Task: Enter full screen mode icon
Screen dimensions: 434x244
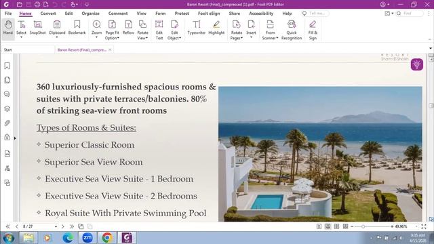Action: tap(424, 226)
